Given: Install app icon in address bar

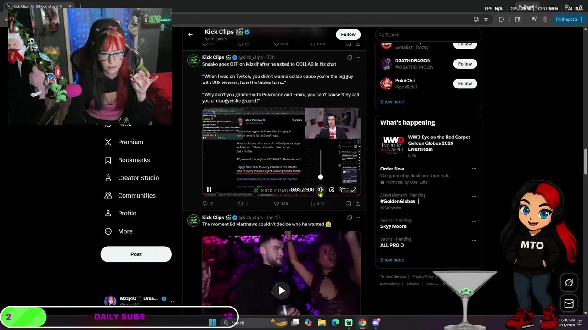Looking at the screenshot, I should point(476,19).
